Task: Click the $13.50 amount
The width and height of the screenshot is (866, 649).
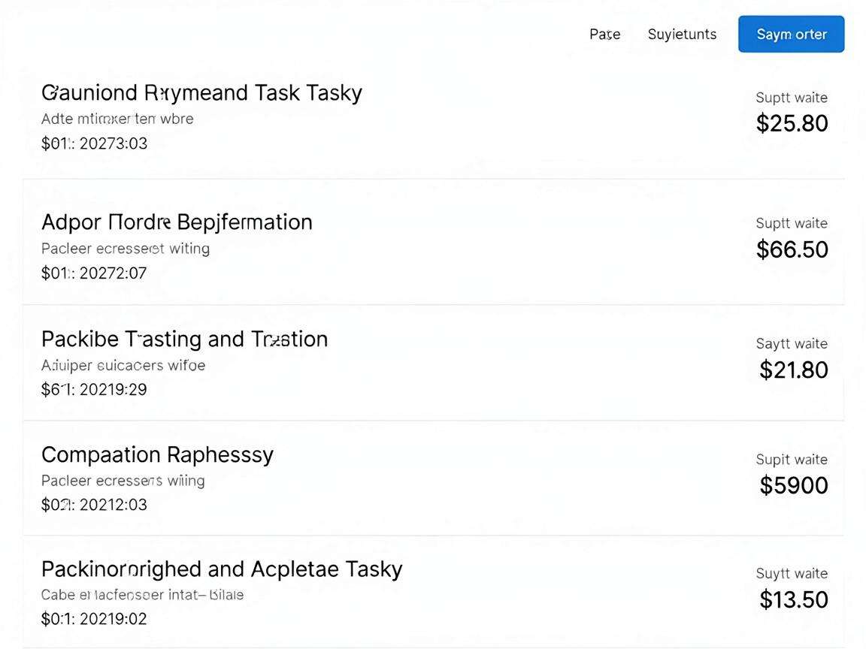Action: click(794, 599)
